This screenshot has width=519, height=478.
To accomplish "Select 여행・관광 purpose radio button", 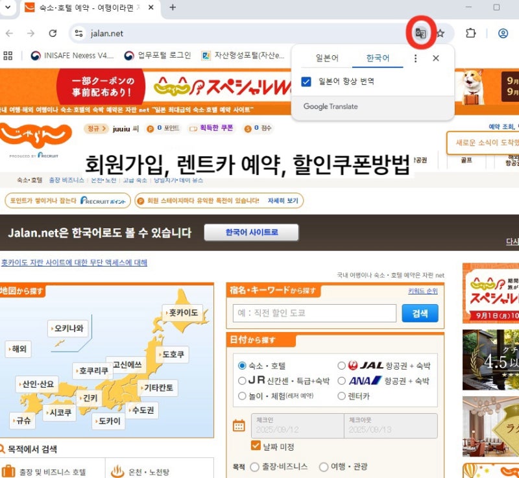I will coord(323,467).
